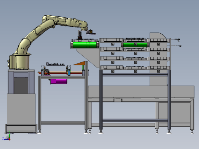
Task: Select the blue Z axis label on the triad
Action: tap(3, 138)
